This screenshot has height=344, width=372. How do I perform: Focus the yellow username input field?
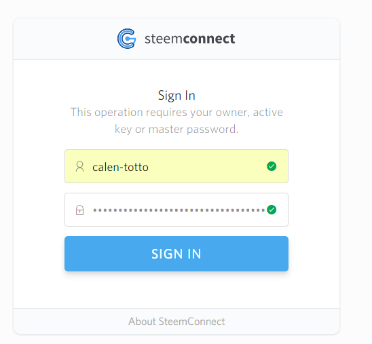(x=176, y=166)
